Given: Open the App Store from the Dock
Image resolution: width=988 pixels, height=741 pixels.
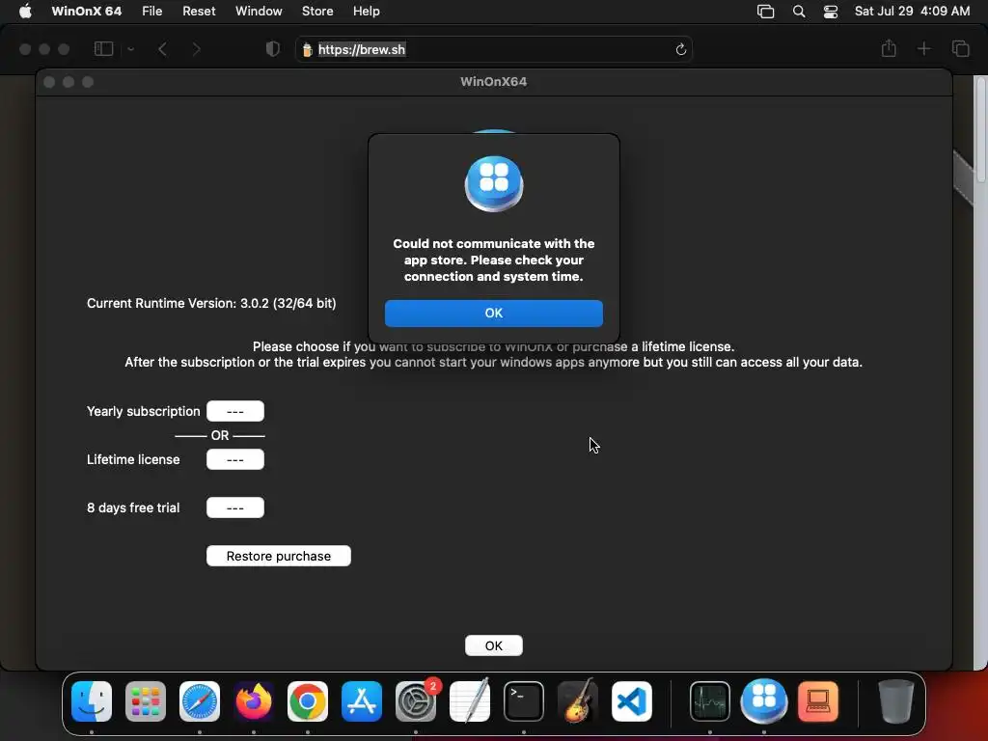Looking at the screenshot, I should pyautogui.click(x=362, y=701).
